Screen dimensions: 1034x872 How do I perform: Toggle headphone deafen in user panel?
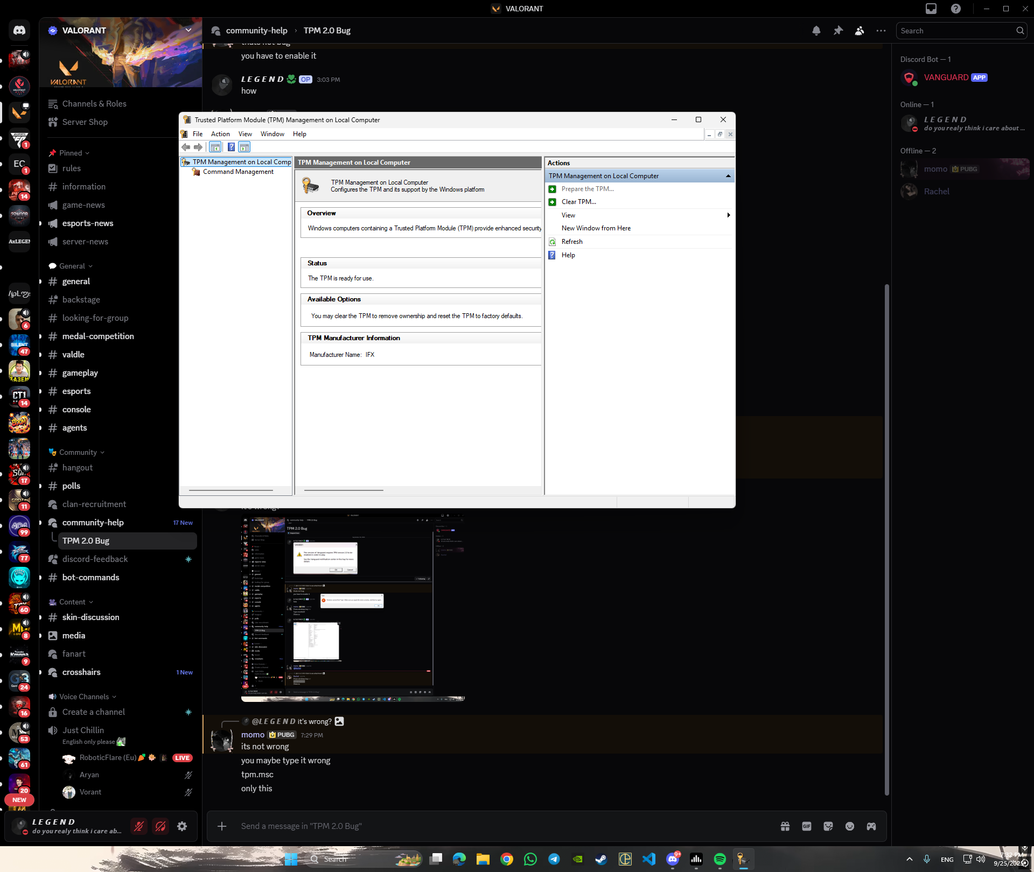(x=160, y=826)
